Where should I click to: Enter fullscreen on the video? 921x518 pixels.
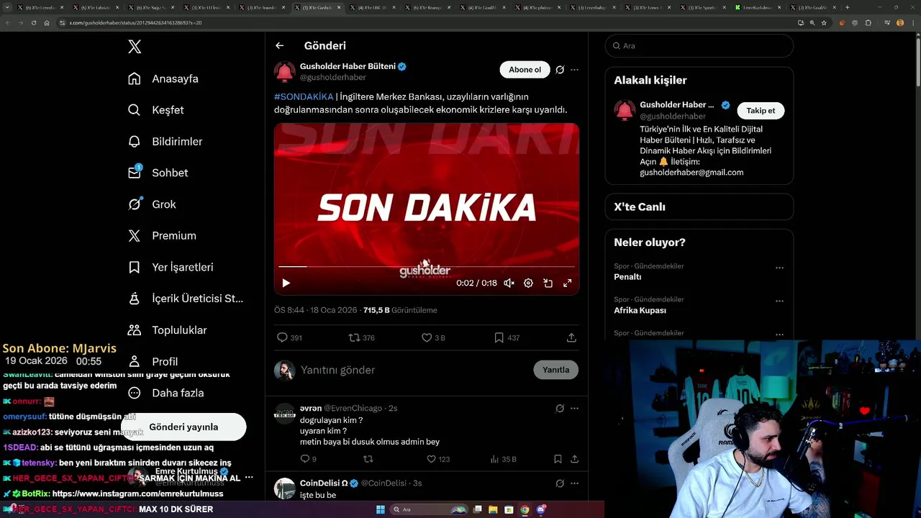coord(567,283)
